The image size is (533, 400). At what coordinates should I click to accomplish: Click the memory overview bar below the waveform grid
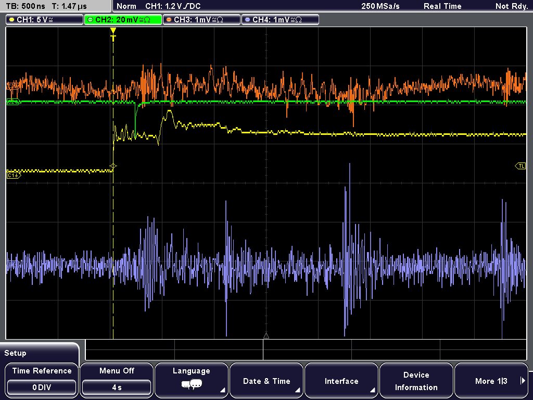point(306,350)
